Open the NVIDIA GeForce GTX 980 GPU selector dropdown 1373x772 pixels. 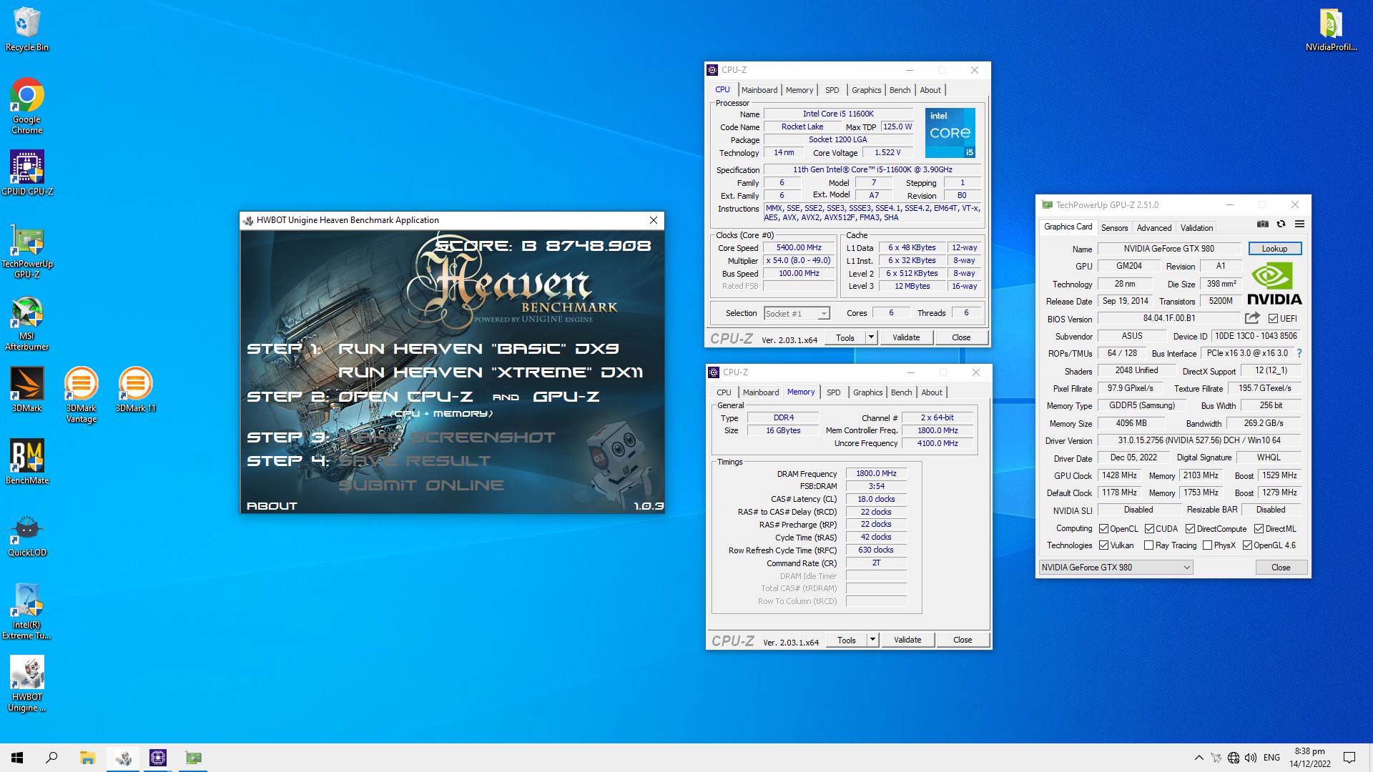tap(1116, 568)
